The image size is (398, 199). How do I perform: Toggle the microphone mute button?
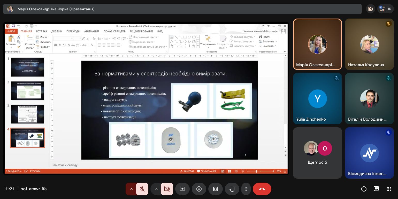click(142, 189)
